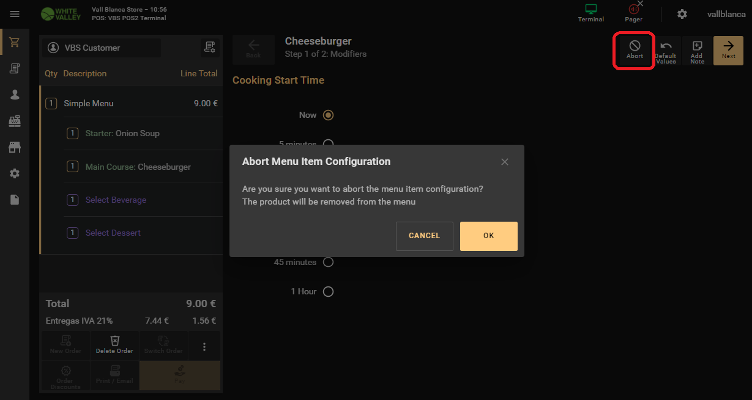Click the Abort configuration icon

pyautogui.click(x=635, y=50)
